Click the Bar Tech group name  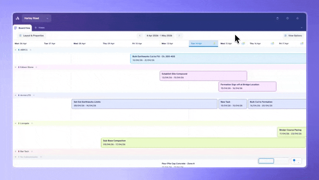point(24,151)
